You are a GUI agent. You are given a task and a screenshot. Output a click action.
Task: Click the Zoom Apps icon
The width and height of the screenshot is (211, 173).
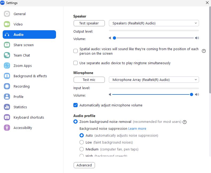pyautogui.click(x=7, y=66)
